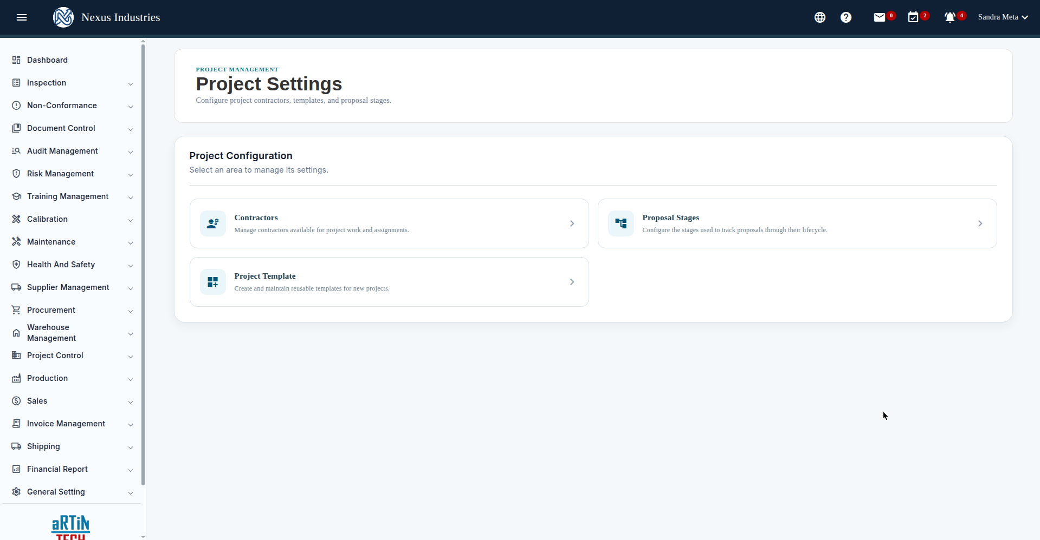Open the Contractors settings card
The image size is (1040, 540).
[x=389, y=223]
